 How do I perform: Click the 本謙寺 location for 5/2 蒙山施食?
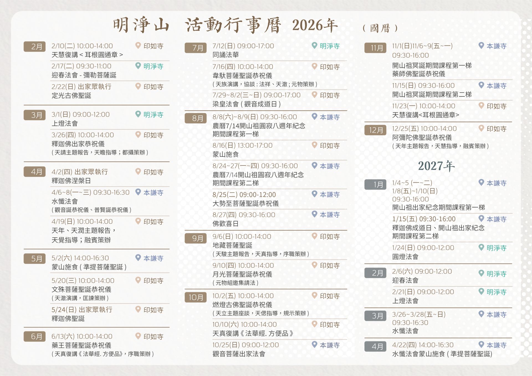point(153,258)
